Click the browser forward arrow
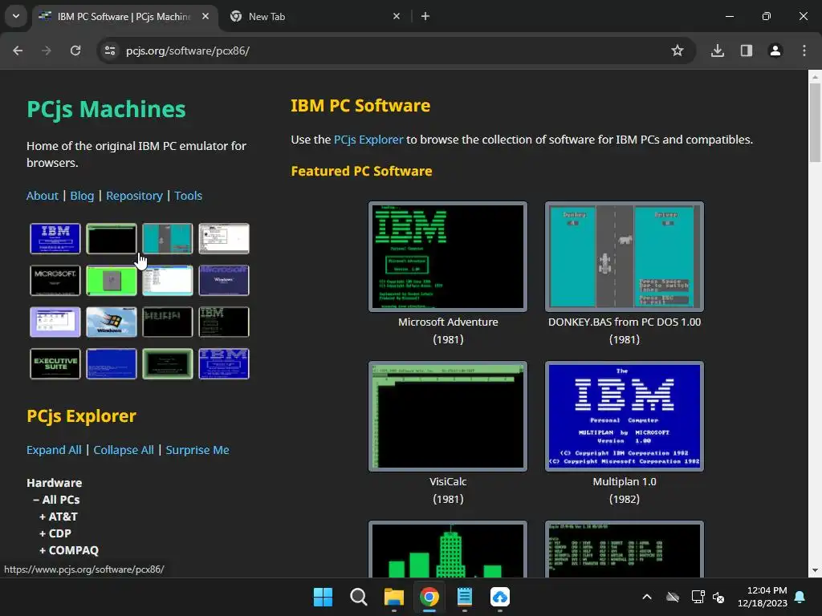This screenshot has height=616, width=822. 47,51
